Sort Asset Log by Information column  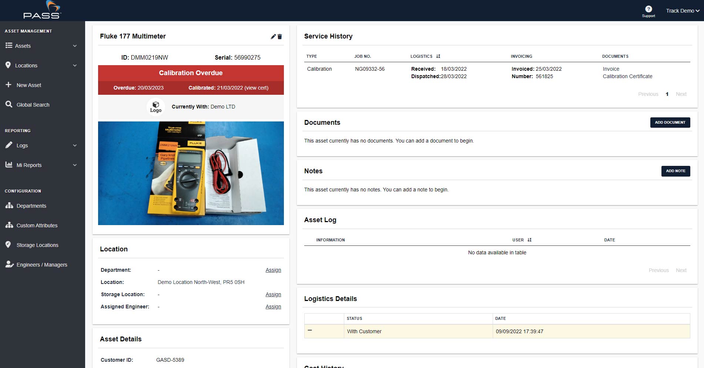tap(331, 240)
